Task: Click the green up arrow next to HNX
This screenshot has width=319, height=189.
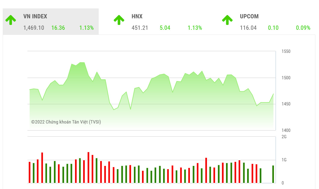Action: [119, 20]
